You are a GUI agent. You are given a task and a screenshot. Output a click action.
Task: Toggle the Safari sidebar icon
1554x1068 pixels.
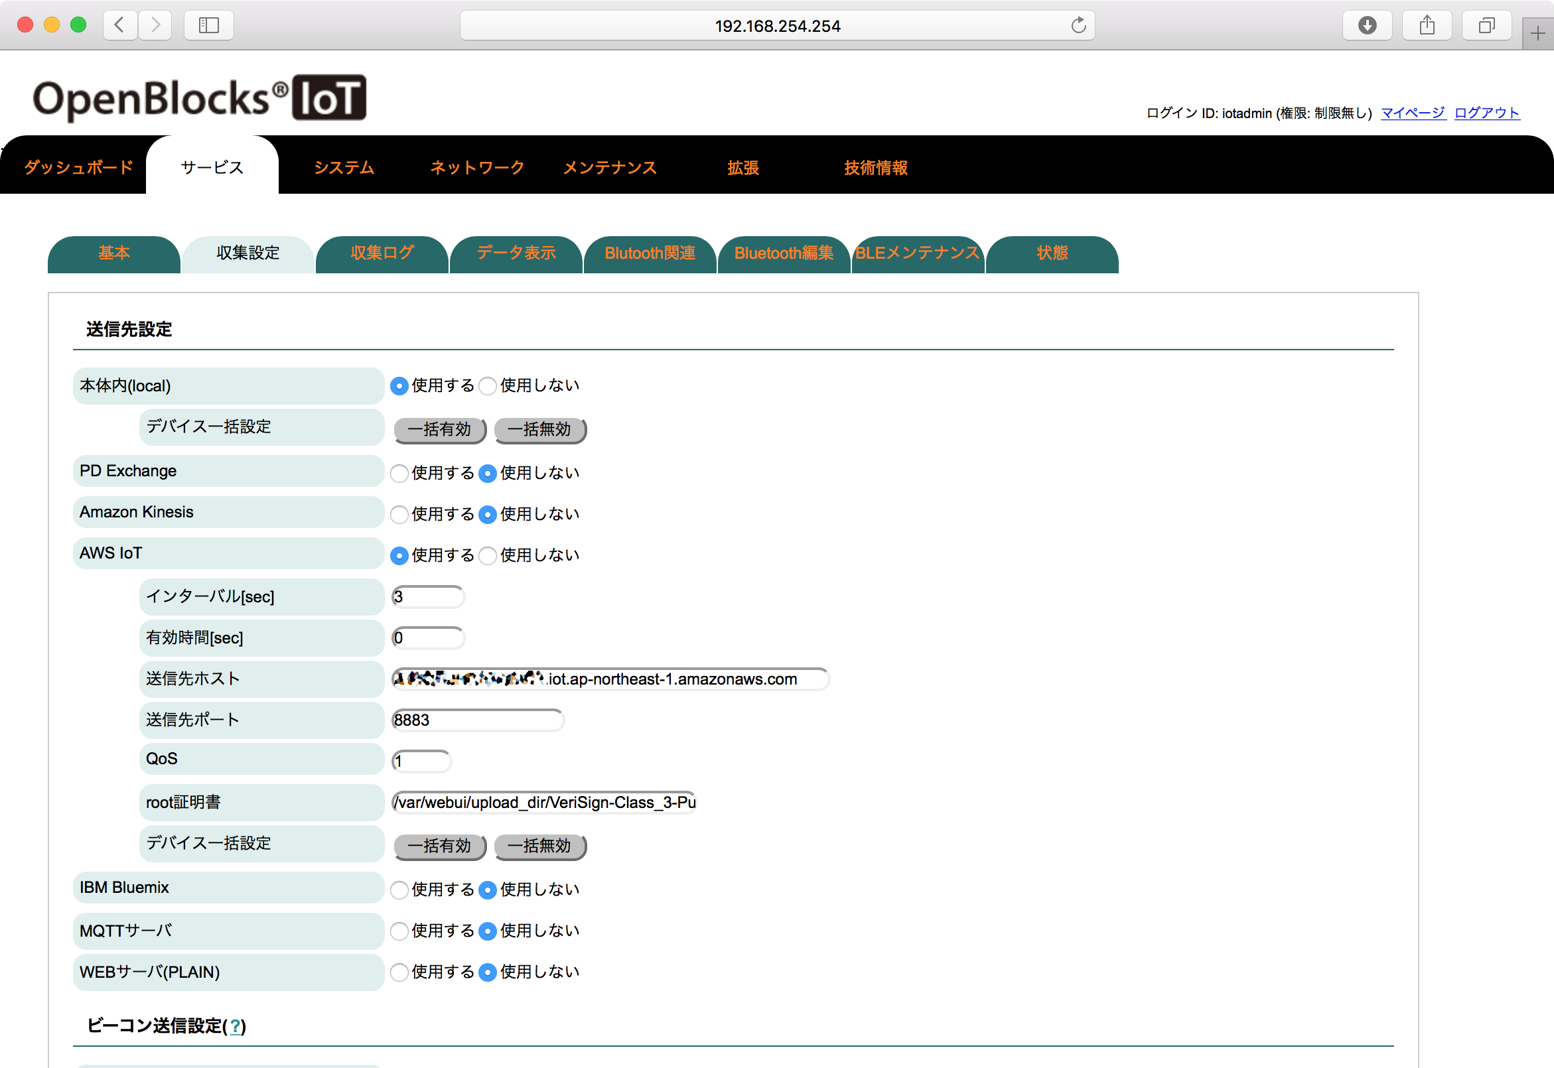coord(209,25)
